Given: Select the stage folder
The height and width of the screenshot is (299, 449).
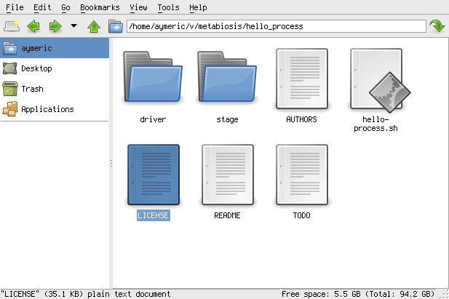Looking at the screenshot, I should pos(227,79).
